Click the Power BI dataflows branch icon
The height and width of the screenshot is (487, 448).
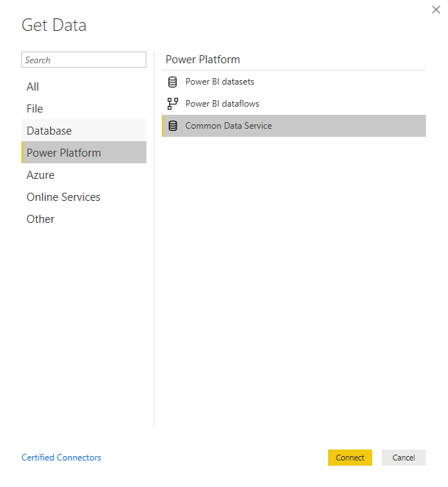[x=173, y=104]
